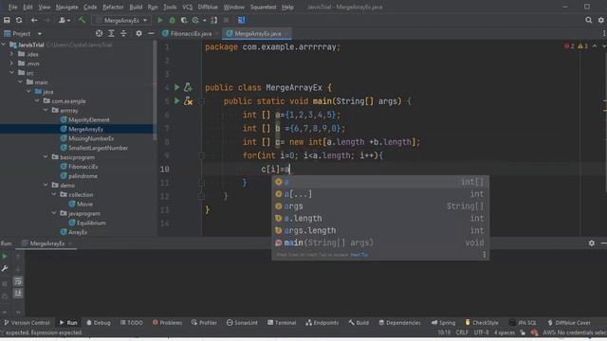Collapse the basicprogram package
Screen dimensions: 607x341
click(x=46, y=157)
